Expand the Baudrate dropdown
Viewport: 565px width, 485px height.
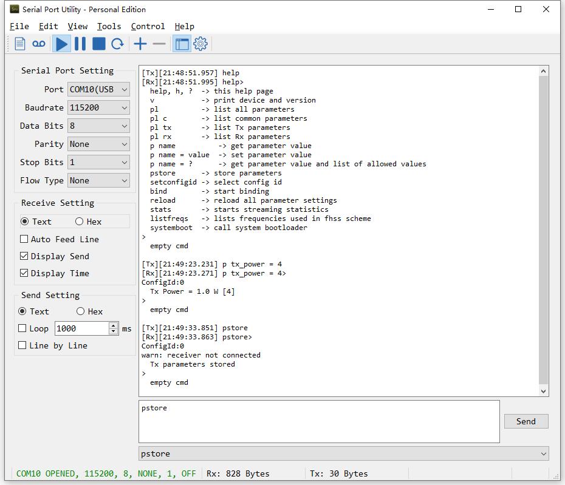pyautogui.click(x=99, y=107)
